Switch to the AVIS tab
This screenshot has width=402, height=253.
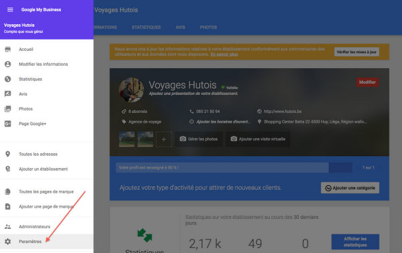180,27
